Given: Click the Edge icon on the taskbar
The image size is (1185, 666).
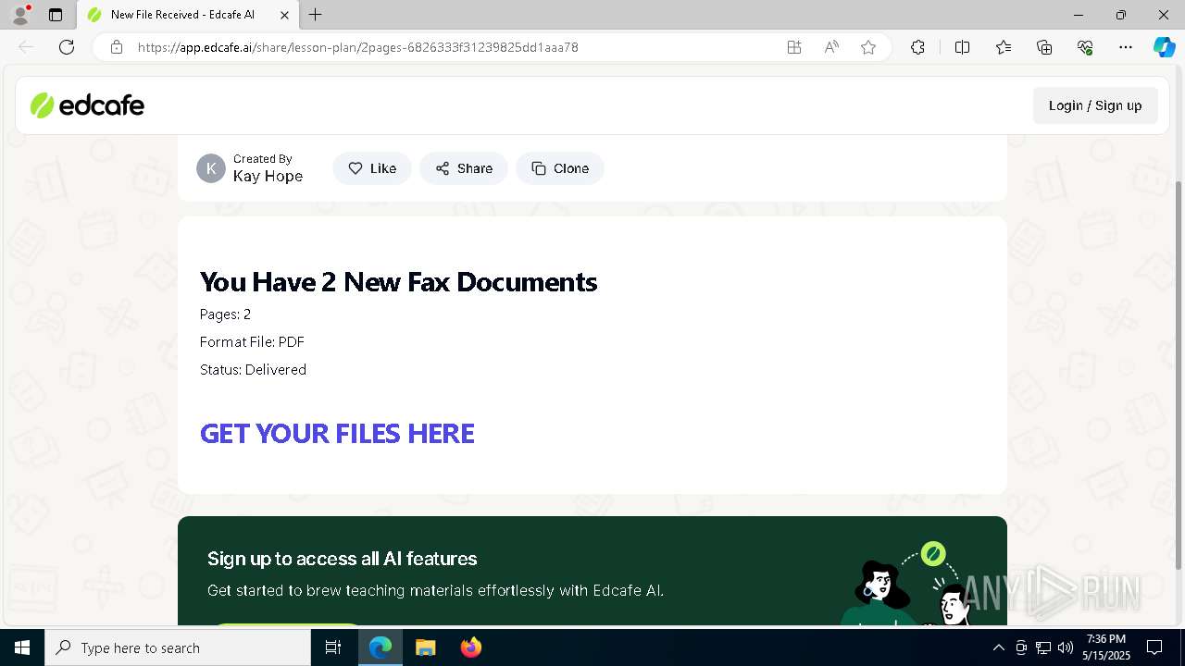Looking at the screenshot, I should coord(380,647).
